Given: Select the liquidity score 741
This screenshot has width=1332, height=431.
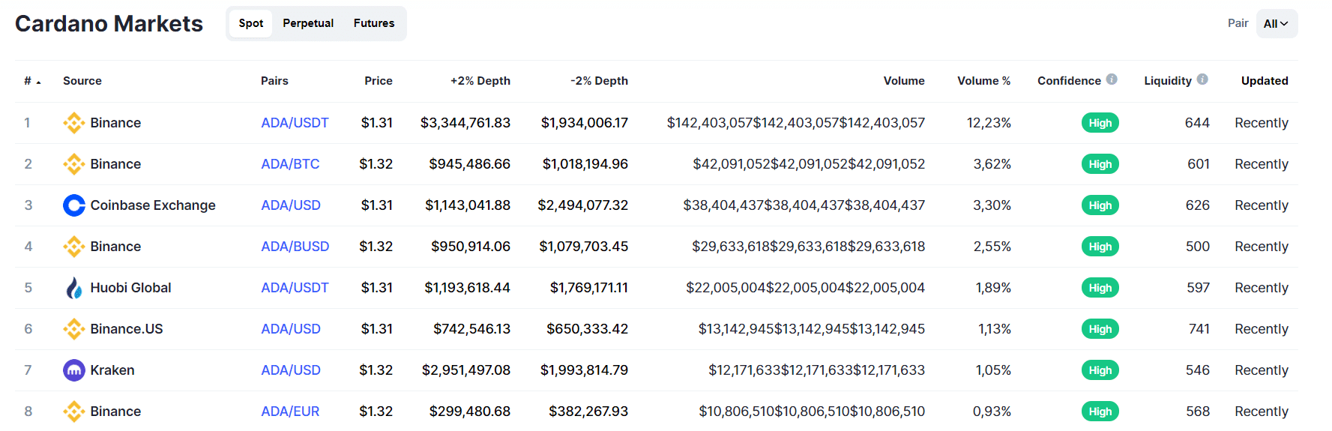Looking at the screenshot, I should (x=1199, y=329).
